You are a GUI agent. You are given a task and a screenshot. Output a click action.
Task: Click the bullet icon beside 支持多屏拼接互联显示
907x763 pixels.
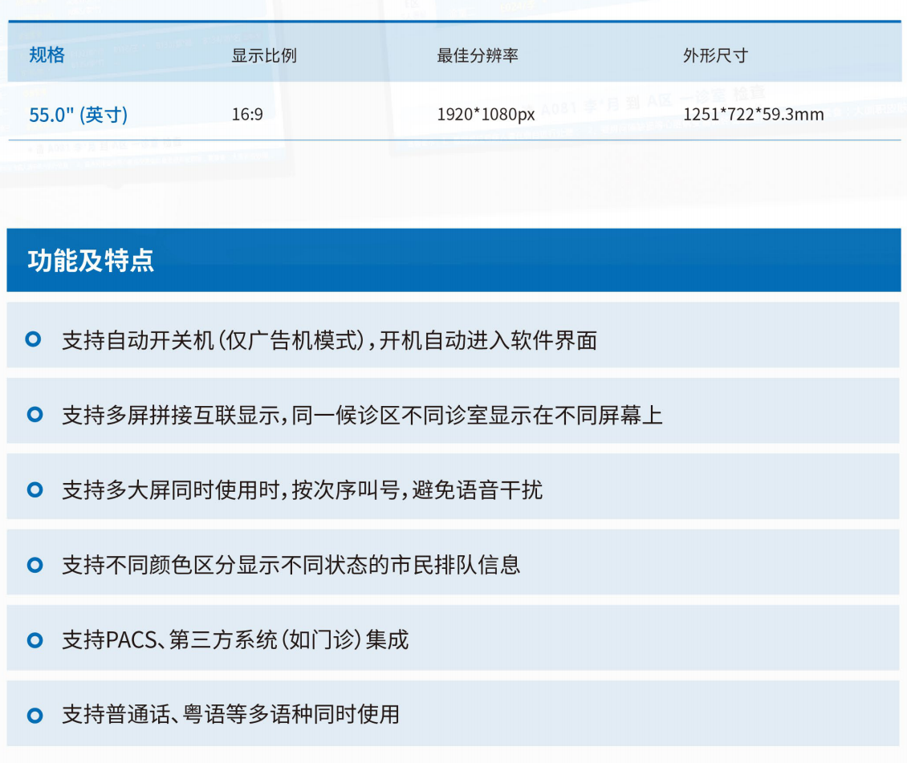pyautogui.click(x=34, y=415)
